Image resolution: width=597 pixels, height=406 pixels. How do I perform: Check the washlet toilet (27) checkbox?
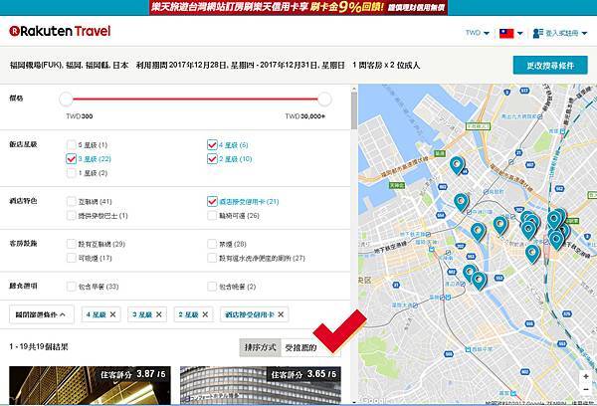212,258
